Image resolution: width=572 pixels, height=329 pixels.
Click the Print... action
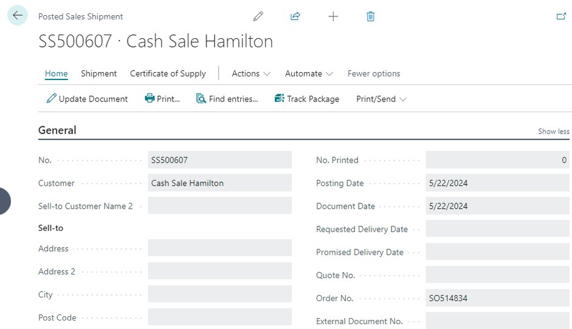(162, 99)
